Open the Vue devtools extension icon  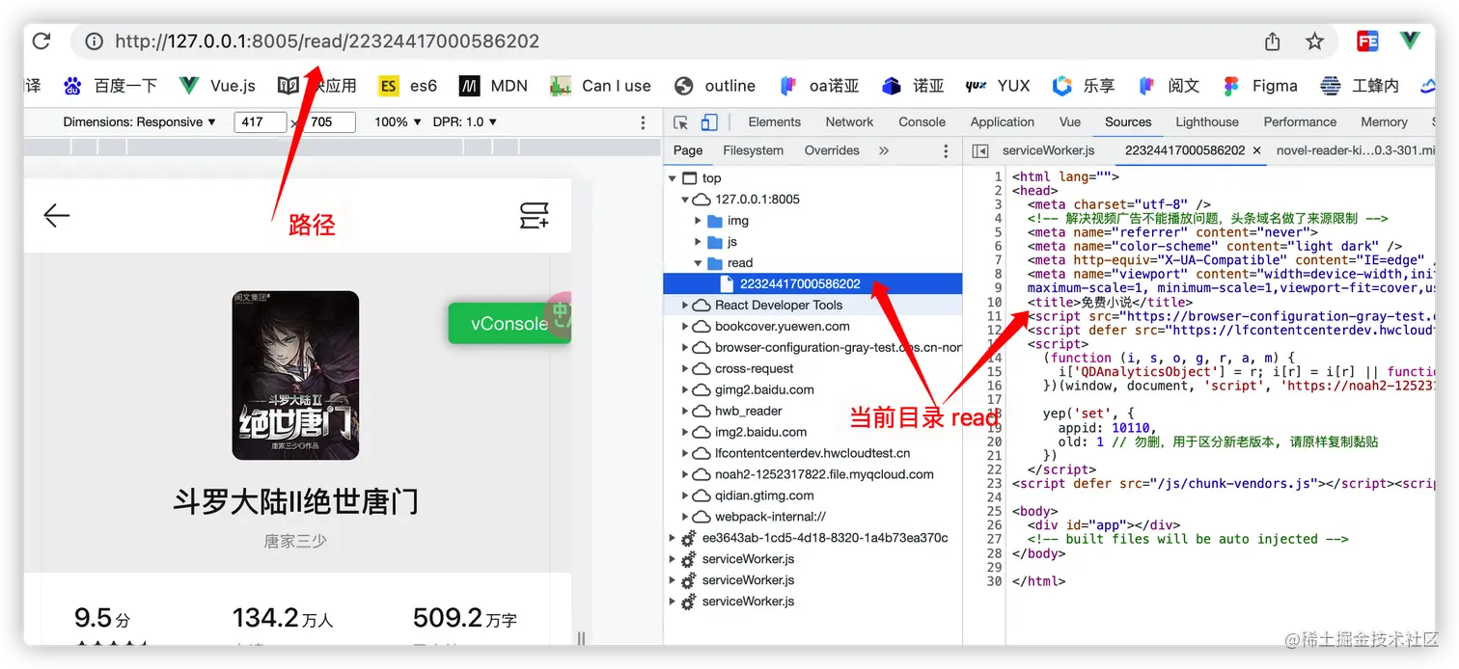tap(1410, 41)
